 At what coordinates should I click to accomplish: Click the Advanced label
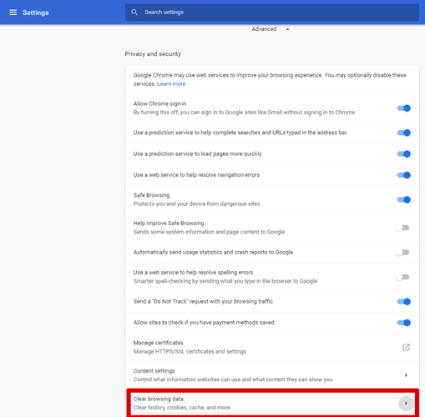[x=264, y=29]
